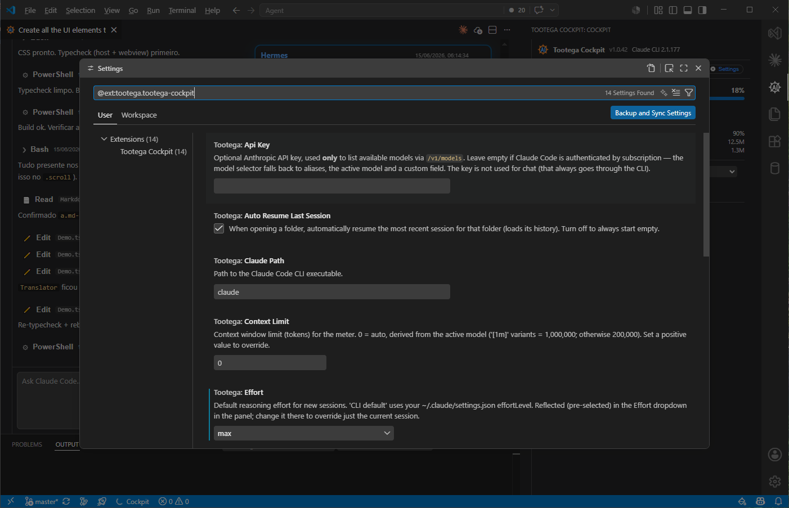Click Backup and Sync Settings button

coord(653,113)
